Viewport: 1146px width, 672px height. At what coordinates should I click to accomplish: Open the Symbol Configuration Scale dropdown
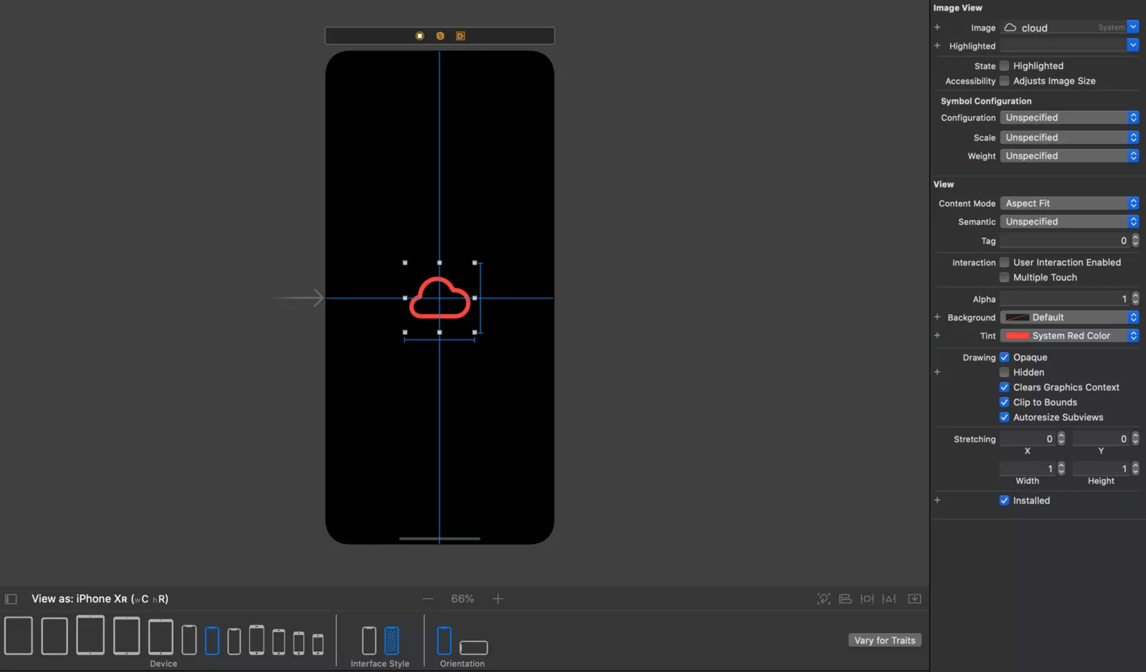click(x=1069, y=137)
